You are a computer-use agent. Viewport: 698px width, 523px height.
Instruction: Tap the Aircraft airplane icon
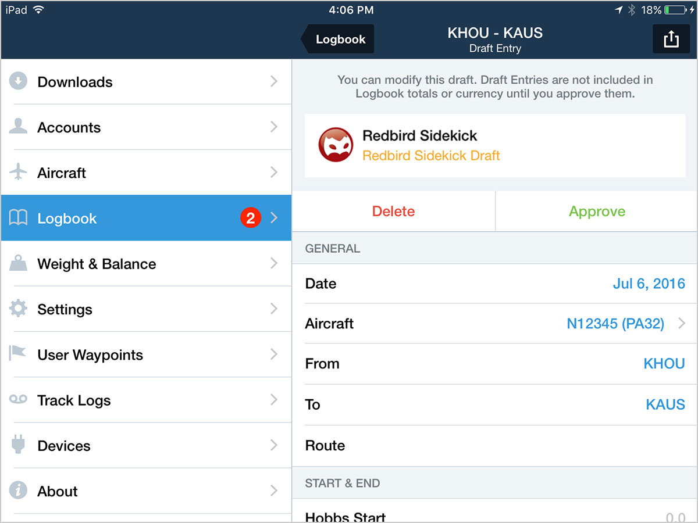(x=18, y=172)
